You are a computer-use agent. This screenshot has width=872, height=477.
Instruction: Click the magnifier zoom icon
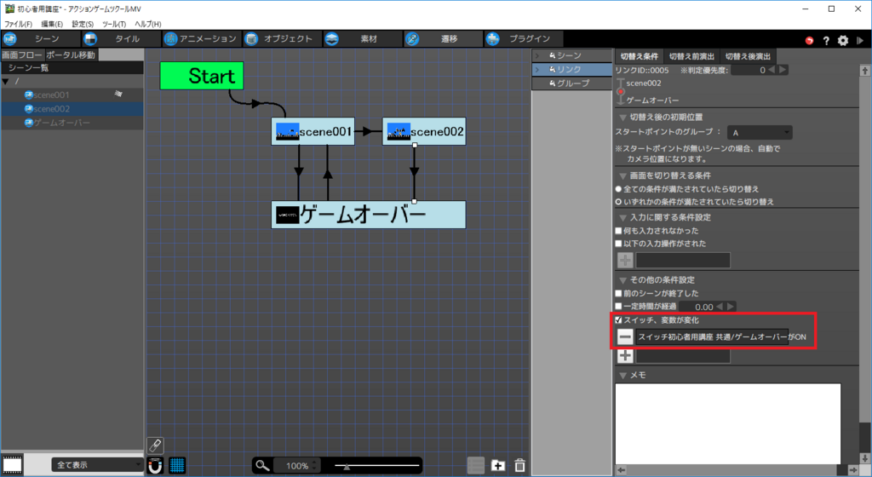pyautogui.click(x=262, y=465)
